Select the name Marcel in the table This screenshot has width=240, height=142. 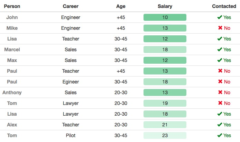pyautogui.click(x=12, y=50)
